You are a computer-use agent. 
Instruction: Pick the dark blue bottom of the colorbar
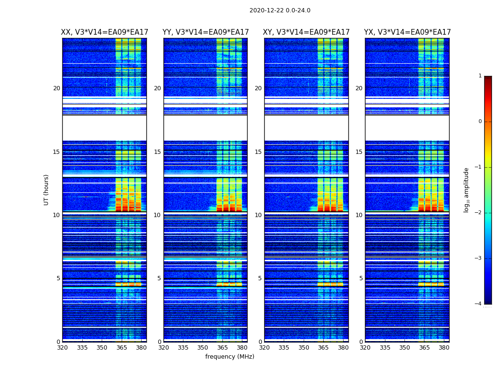pos(488,301)
